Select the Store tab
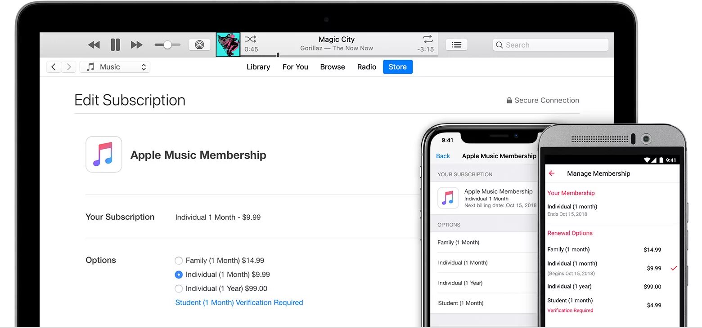The image size is (702, 328). [x=398, y=67]
